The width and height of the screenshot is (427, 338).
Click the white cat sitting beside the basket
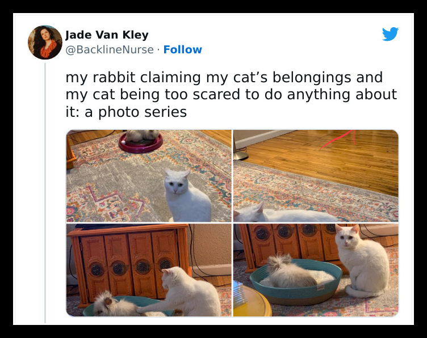tap(362, 261)
